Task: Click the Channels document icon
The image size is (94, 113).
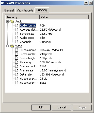Action: 17,42
